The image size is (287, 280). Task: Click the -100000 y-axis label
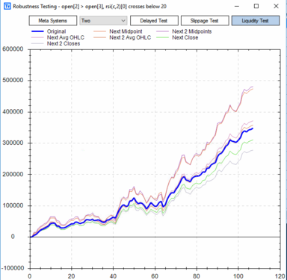pos(13,268)
